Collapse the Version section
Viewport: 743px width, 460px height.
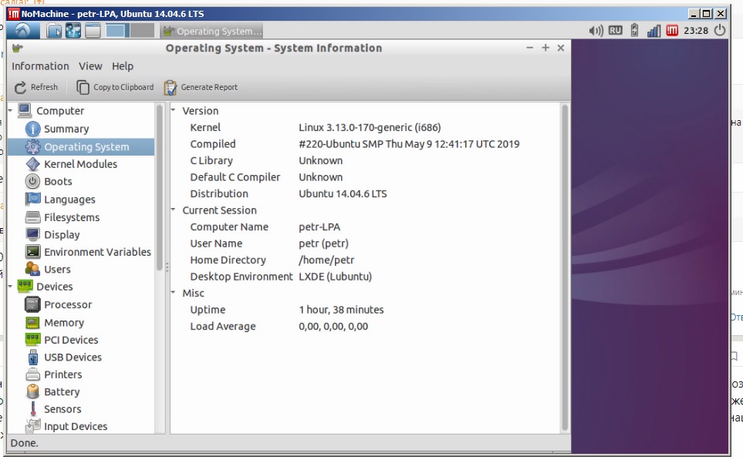[x=173, y=109]
